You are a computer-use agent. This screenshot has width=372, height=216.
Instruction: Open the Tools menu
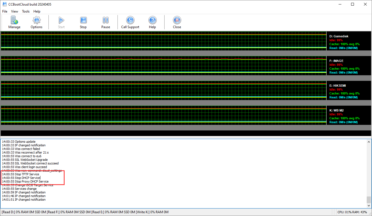click(26, 11)
